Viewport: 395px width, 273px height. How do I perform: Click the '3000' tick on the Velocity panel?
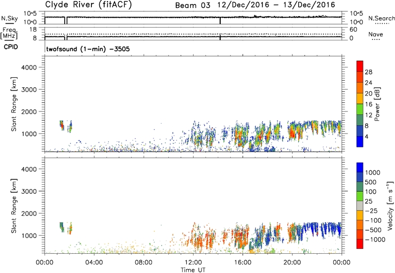(x=29, y=191)
